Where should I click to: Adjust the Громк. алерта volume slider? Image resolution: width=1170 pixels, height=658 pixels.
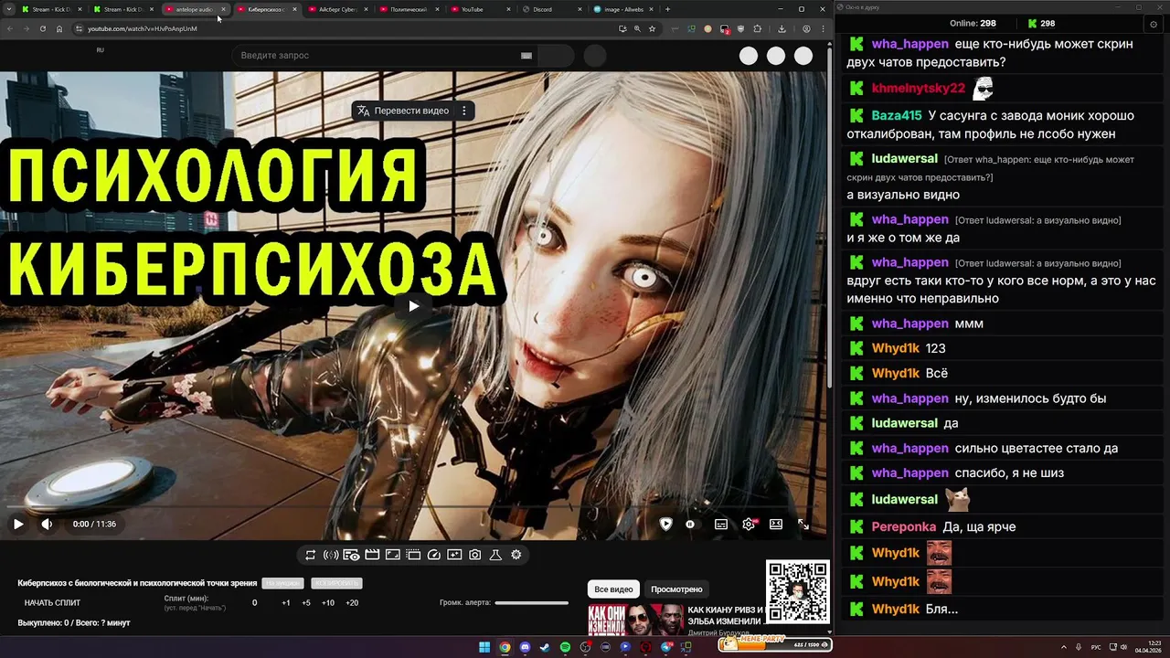point(531,602)
